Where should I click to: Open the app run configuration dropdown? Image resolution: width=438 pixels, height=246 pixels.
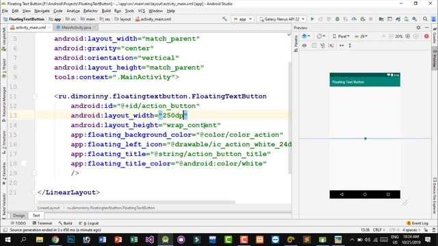pos(243,19)
